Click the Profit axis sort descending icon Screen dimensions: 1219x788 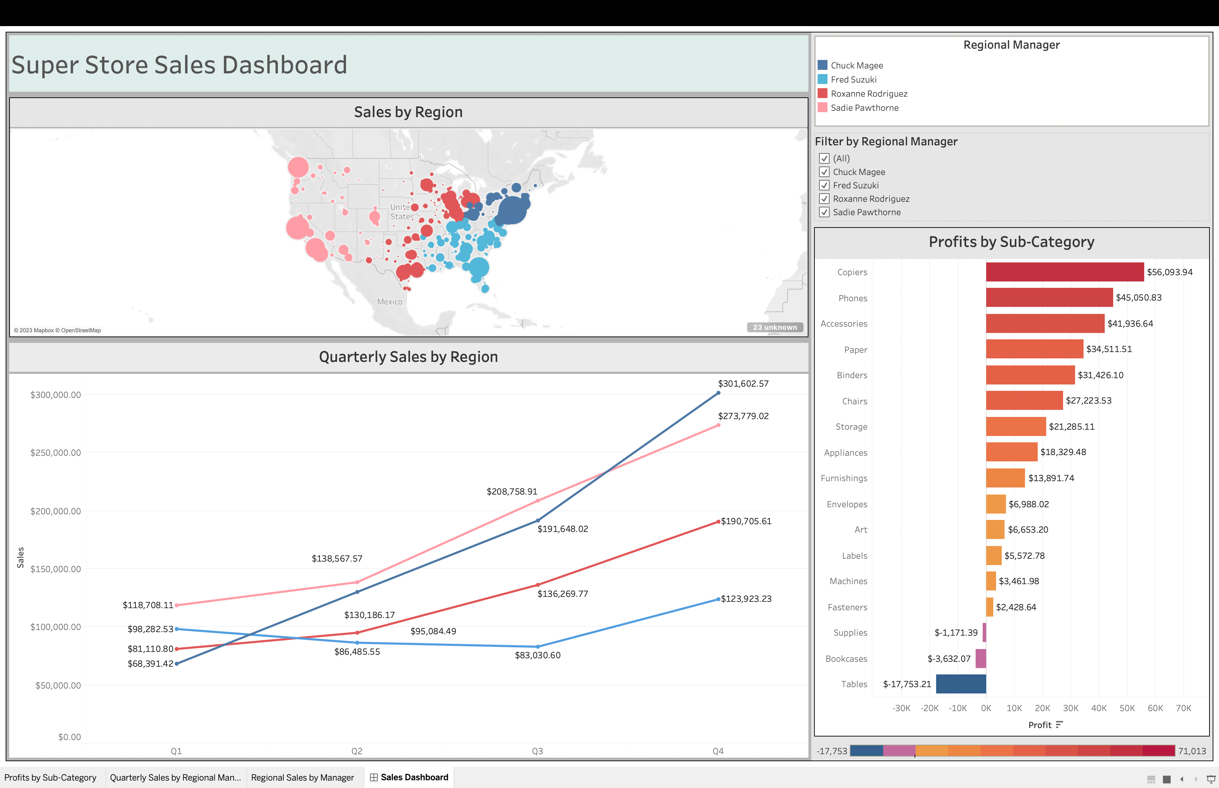point(1059,725)
